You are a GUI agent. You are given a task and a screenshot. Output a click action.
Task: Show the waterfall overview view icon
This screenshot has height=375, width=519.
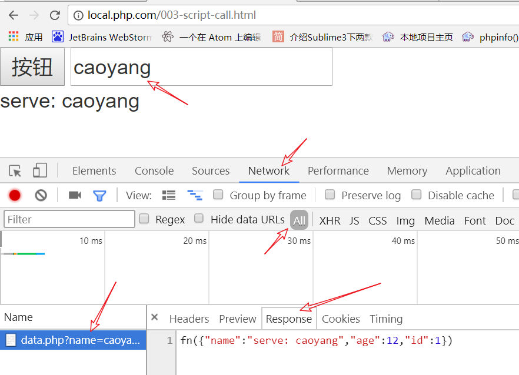194,195
